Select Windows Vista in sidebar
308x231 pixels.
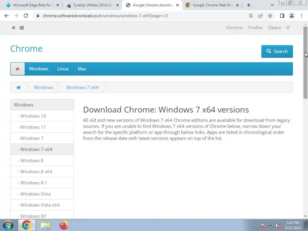[42, 194]
